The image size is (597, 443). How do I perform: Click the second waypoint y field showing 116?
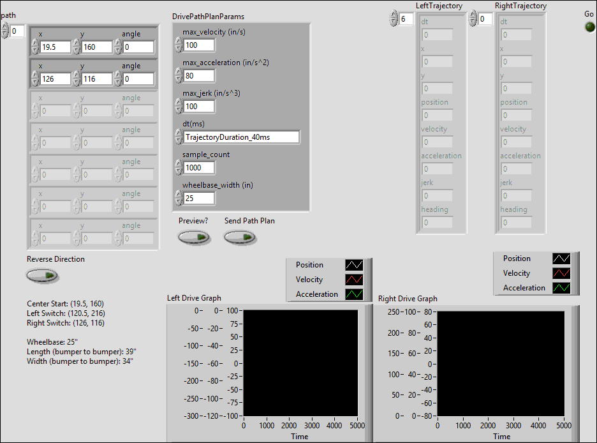pyautogui.click(x=97, y=79)
